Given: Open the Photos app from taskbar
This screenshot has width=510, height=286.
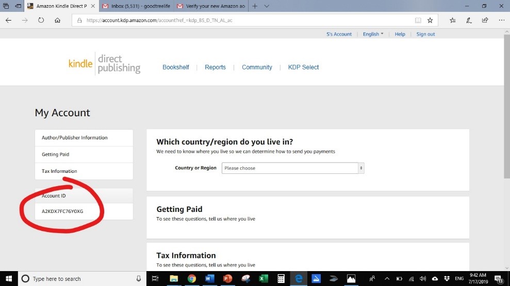Looking at the screenshot, I should point(351,279).
